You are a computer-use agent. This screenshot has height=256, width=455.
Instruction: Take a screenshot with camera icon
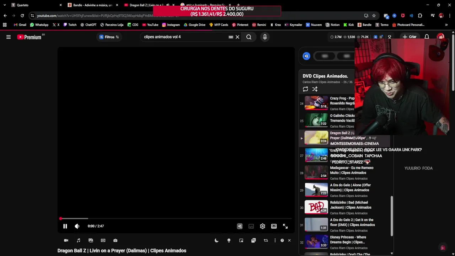[115, 240]
